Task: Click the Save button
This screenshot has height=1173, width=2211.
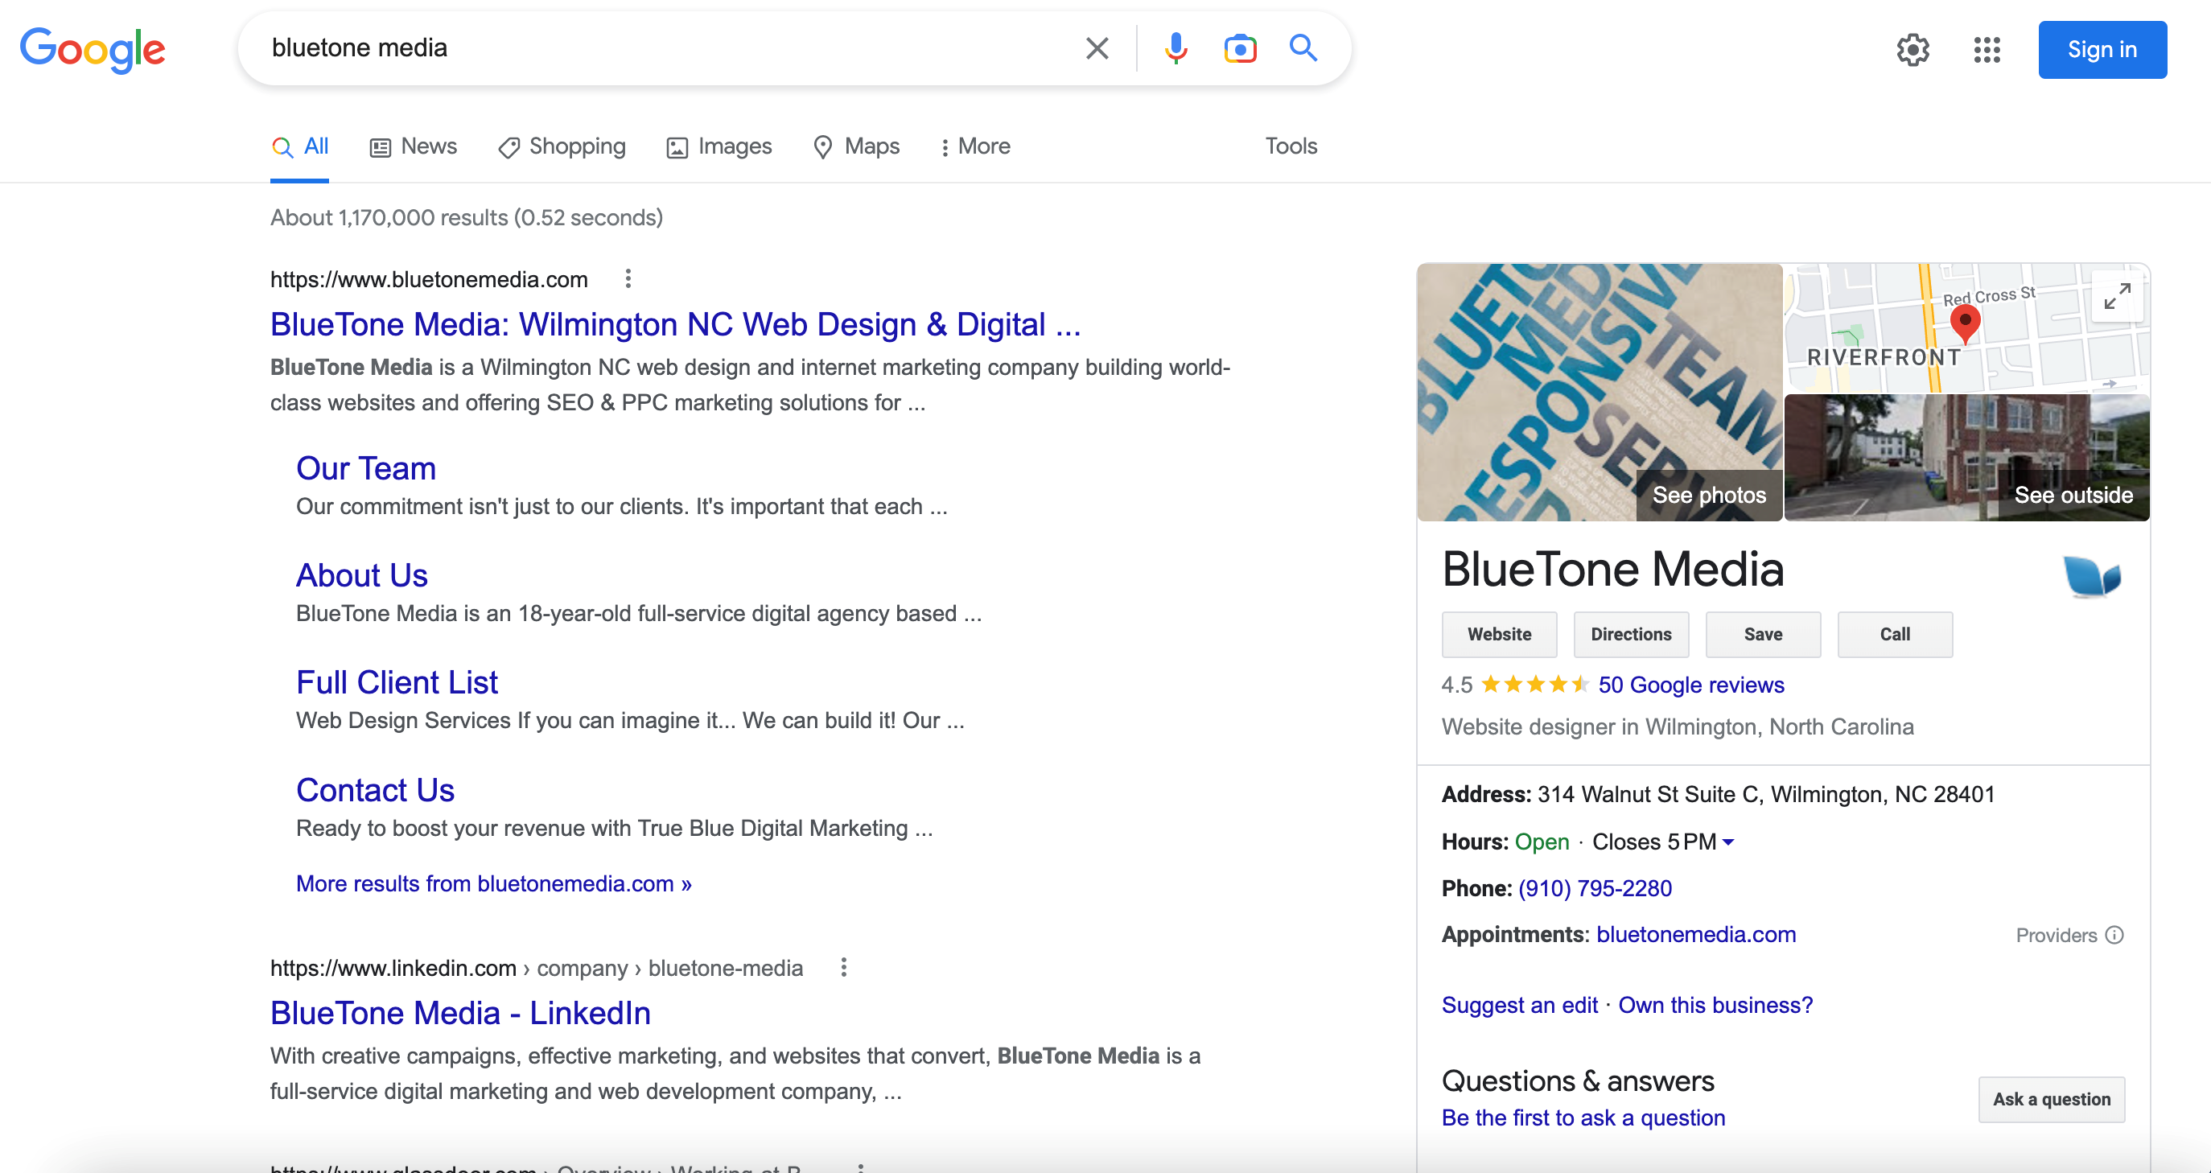Action: [x=1763, y=634]
